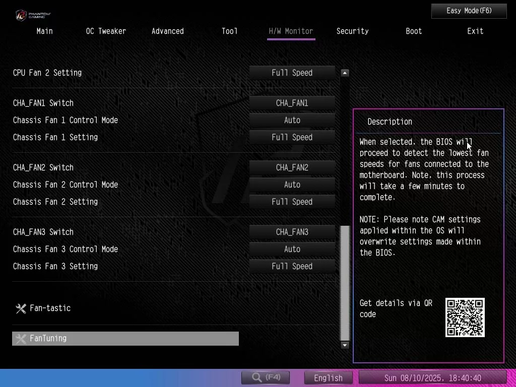This screenshot has width=516, height=387.
Task: Open CHA_FAN2 Switch value dropdown
Action: 292,167
